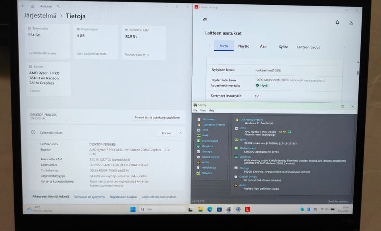Select Optical Drives in Speccy sidebar
This screenshot has width=381, height=231.
point(211,157)
